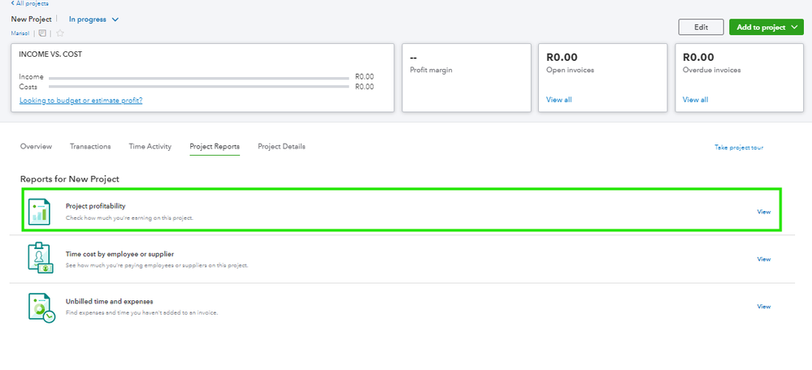Image resolution: width=812 pixels, height=370 pixels.
Task: Click Take project tour link
Action: point(739,148)
